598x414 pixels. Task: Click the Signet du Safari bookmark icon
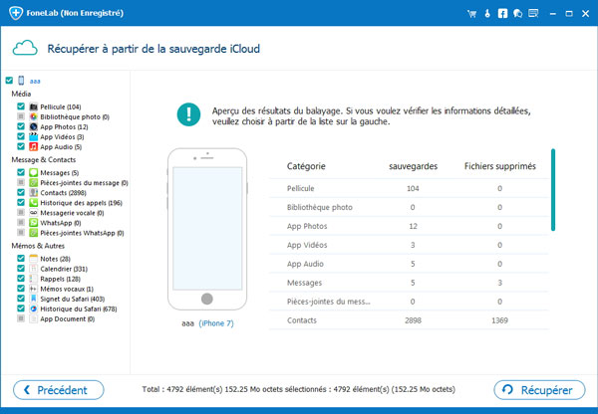(x=34, y=299)
